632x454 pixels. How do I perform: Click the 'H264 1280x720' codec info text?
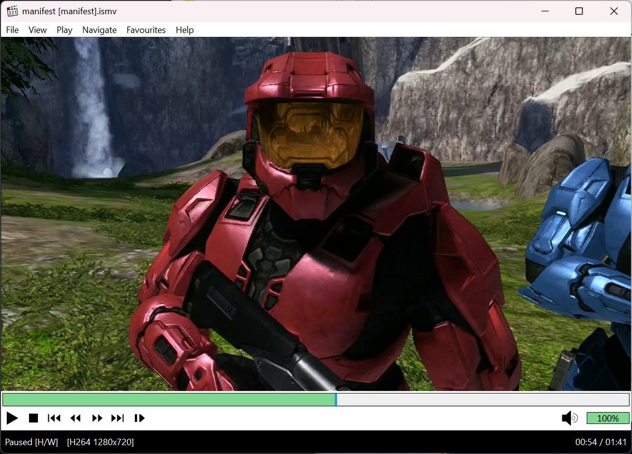pos(100,442)
